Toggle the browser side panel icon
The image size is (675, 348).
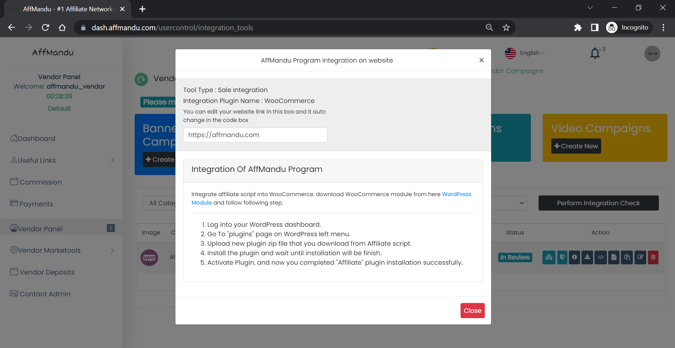(x=595, y=27)
